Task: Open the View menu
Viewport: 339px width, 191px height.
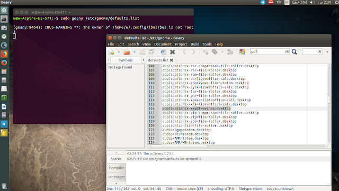Action: pyautogui.click(x=147, y=44)
